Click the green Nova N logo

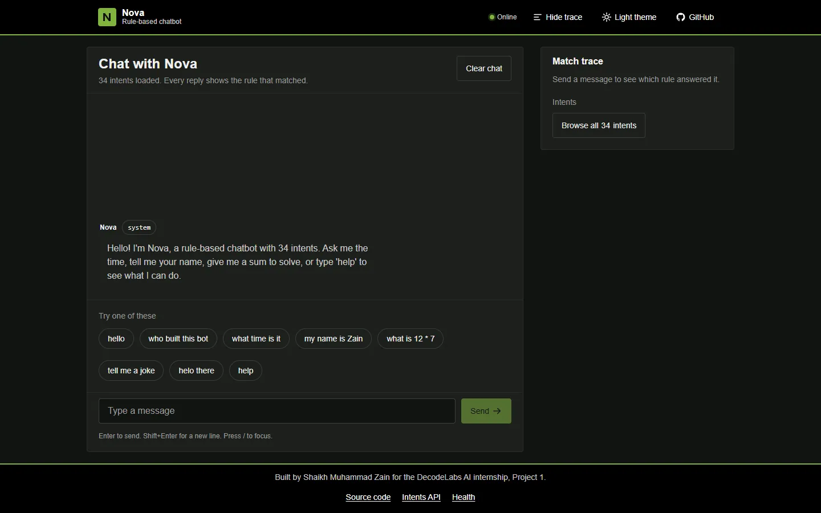(107, 17)
